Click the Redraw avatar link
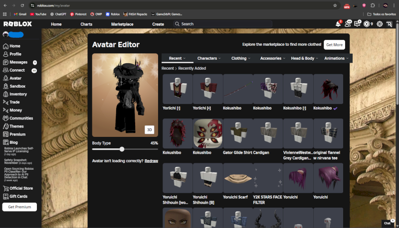The image size is (399, 228). coord(151,161)
